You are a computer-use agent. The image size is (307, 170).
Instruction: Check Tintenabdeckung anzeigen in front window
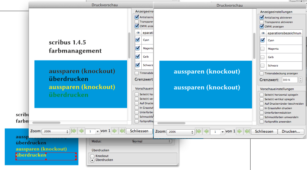click(x=262, y=73)
